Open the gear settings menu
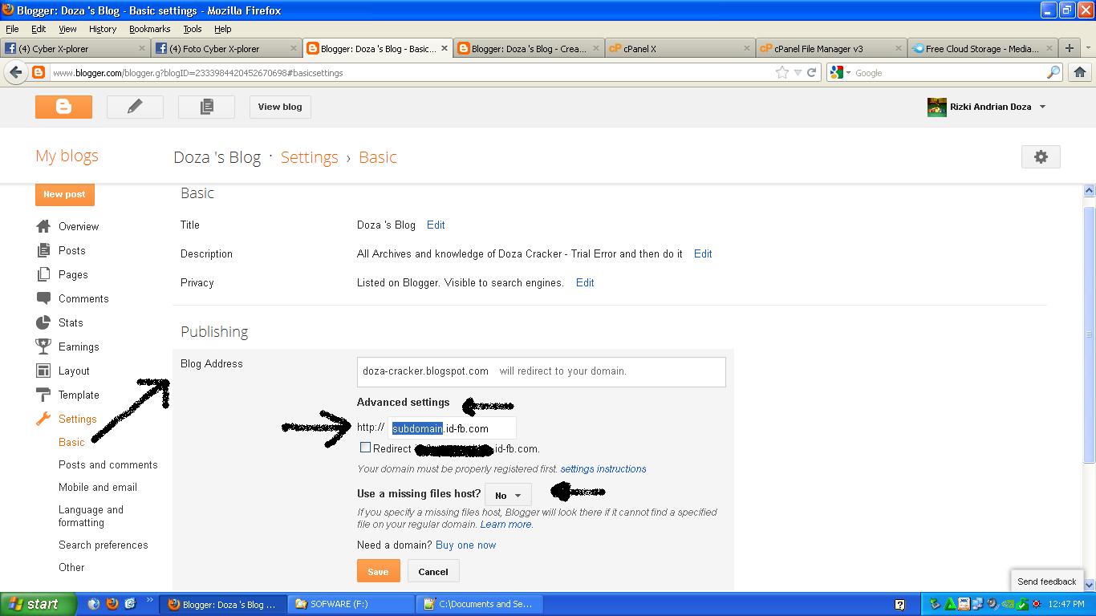 click(1041, 157)
